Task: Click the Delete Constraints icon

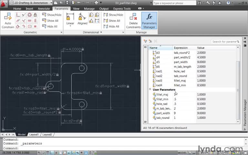Action: pyautogui.click(x=133, y=20)
